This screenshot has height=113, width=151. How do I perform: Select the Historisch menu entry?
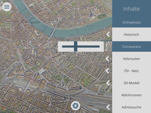click(132, 34)
